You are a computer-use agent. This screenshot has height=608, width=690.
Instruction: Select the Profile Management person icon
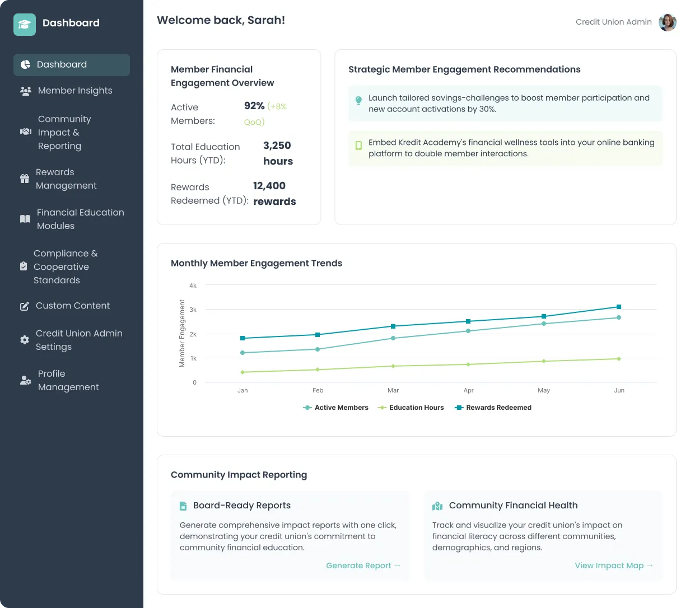click(x=25, y=380)
